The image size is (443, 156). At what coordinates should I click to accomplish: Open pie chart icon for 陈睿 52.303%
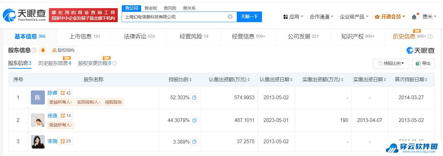tap(194, 97)
